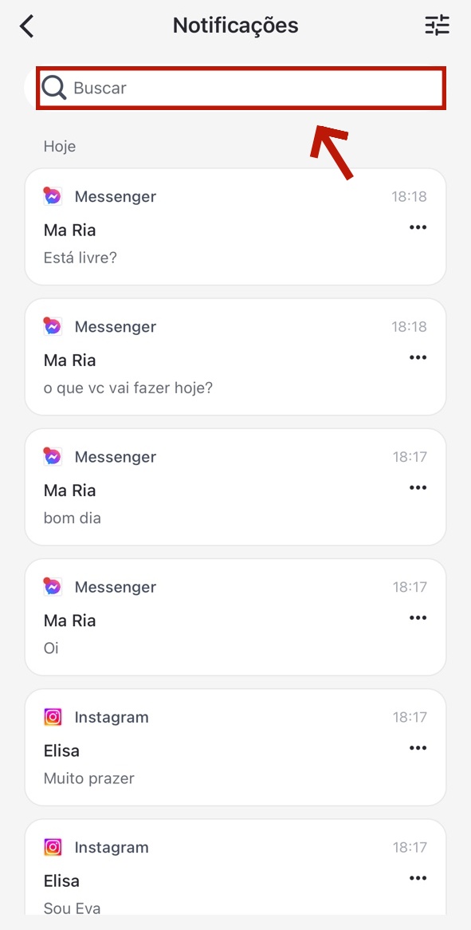Screen dimensions: 471x930
Task: Open the three-dot menu beside 'bom dia'
Action: tap(418, 487)
